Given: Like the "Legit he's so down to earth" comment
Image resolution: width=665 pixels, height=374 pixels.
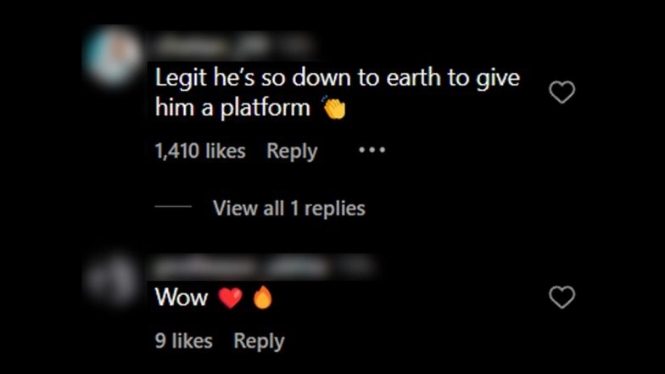Looking at the screenshot, I should (x=562, y=92).
